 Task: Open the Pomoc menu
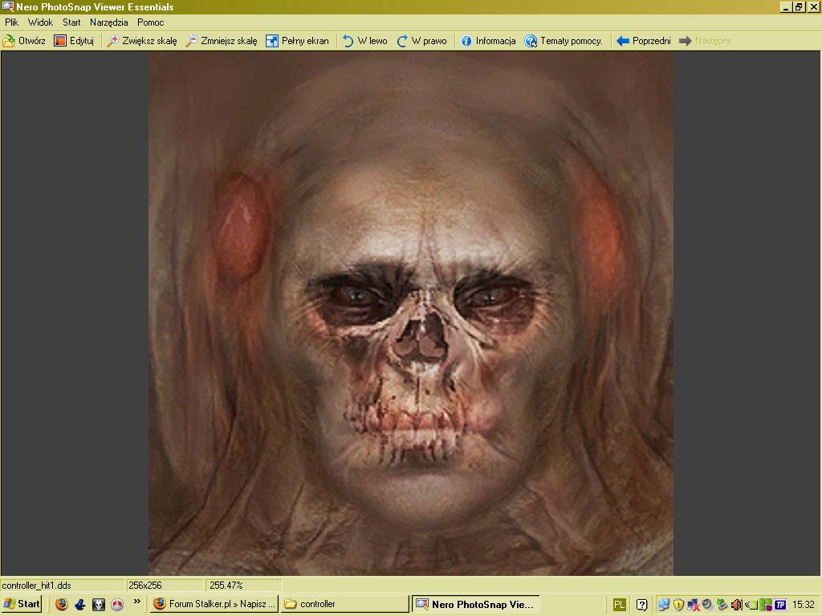150,22
